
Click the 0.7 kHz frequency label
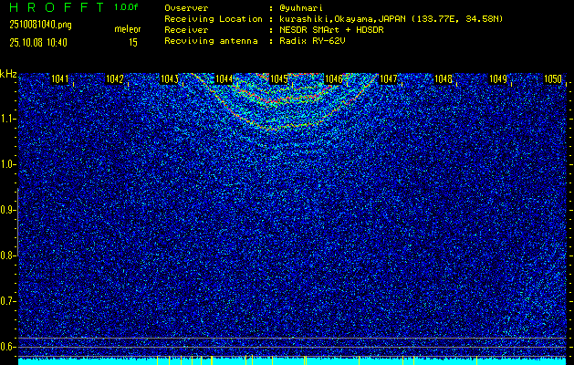[8, 300]
